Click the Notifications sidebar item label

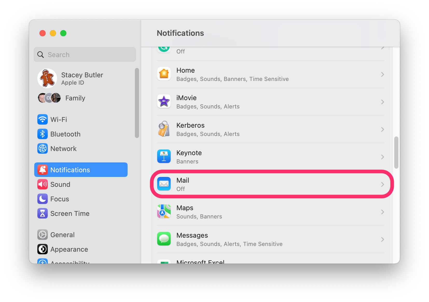[70, 170]
